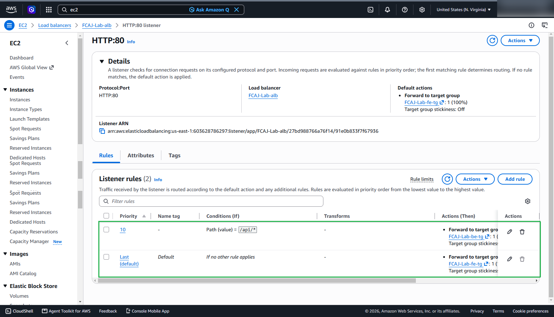The image size is (554, 317).
Task: Open Dashboard in the sidebar
Action: coord(21,58)
